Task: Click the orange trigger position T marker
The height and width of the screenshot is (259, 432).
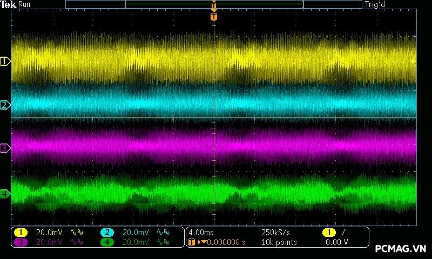Action: point(214,17)
